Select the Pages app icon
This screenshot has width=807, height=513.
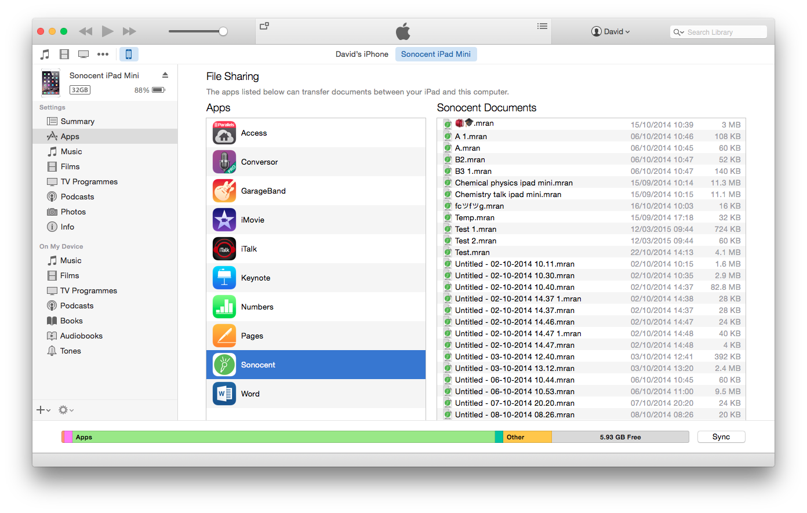point(224,336)
